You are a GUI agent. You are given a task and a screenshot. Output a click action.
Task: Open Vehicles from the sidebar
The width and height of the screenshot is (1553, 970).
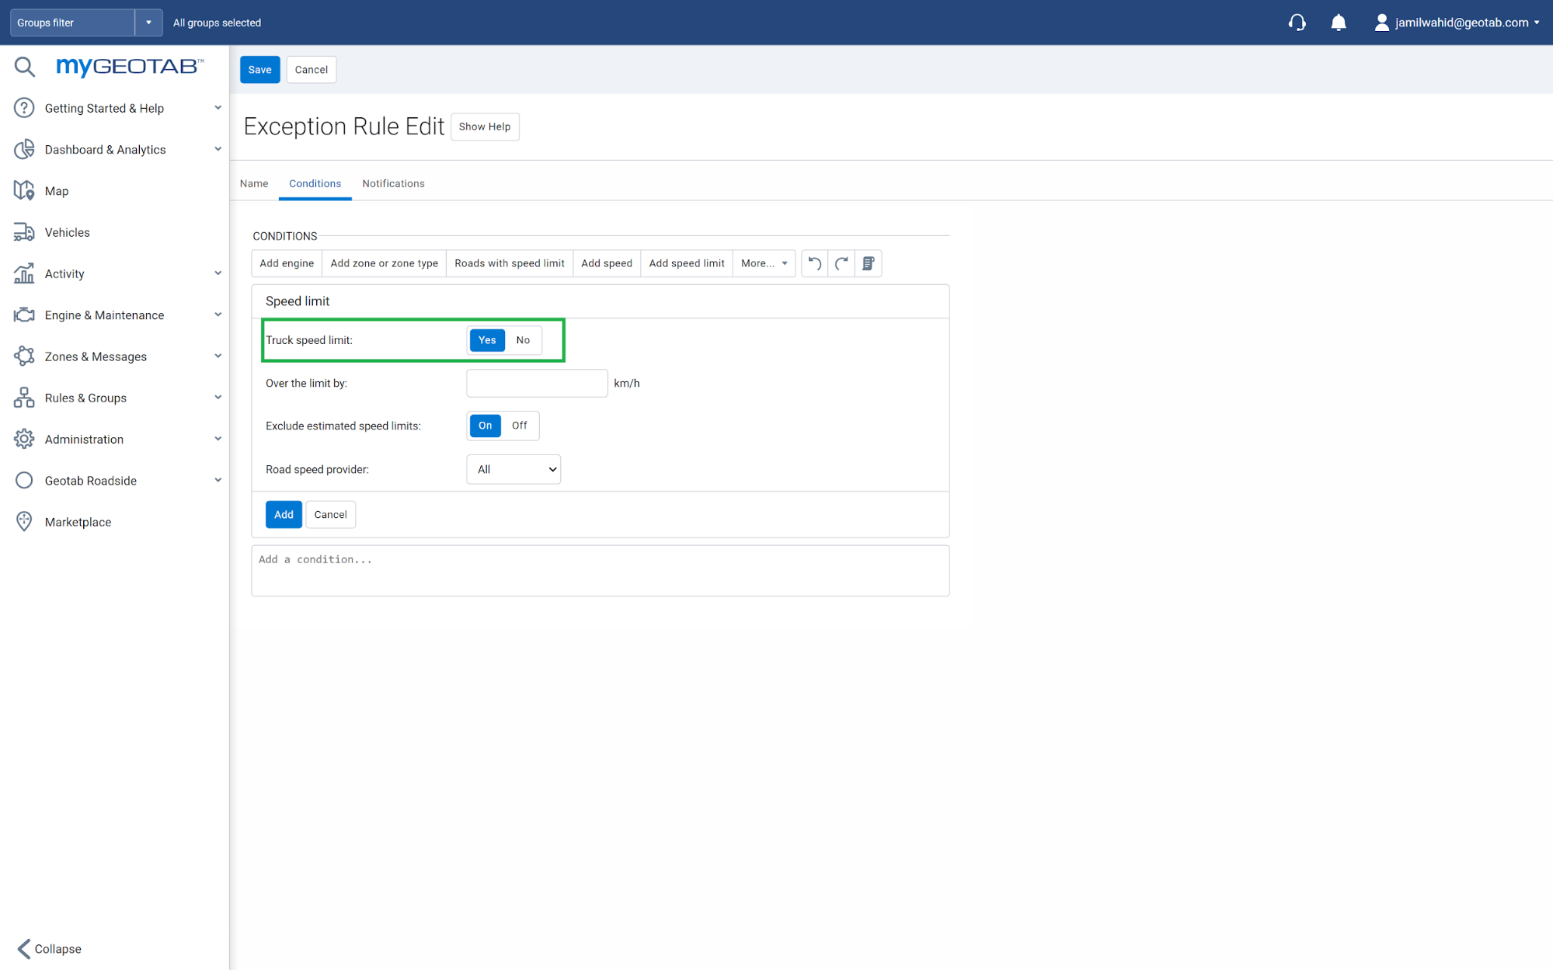click(67, 232)
